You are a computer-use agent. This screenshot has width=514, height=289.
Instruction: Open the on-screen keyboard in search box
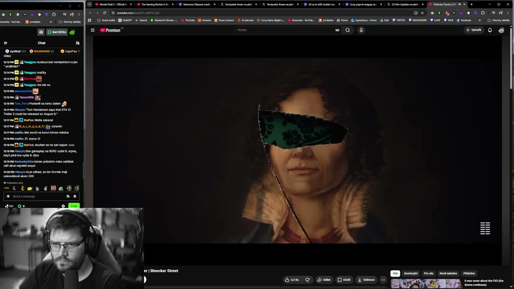(x=337, y=30)
